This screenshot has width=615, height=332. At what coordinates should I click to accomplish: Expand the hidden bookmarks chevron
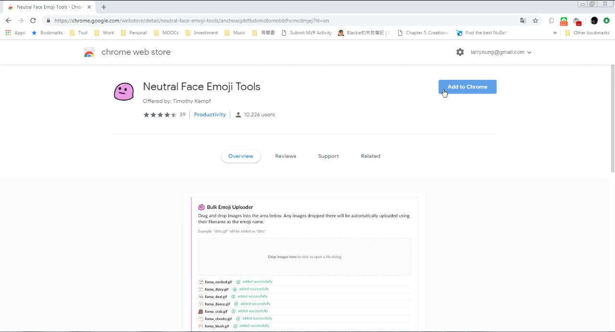click(555, 33)
